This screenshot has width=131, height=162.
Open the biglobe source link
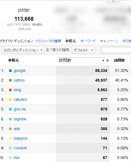click(x=20, y=119)
